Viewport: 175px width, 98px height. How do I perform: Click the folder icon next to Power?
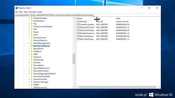tap(32, 32)
